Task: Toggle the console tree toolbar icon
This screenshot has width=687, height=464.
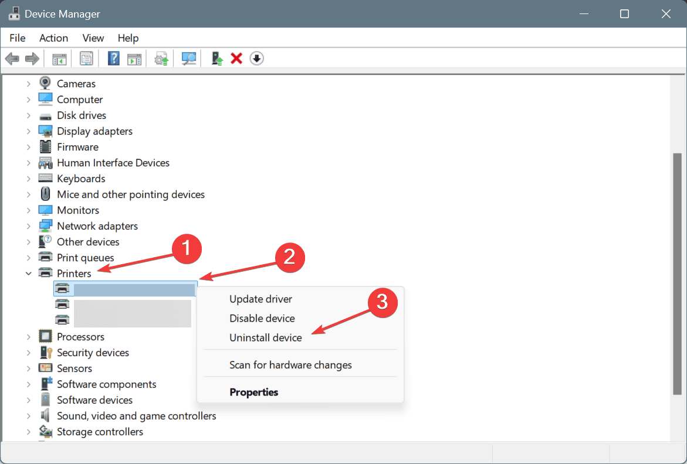Action: (x=59, y=59)
